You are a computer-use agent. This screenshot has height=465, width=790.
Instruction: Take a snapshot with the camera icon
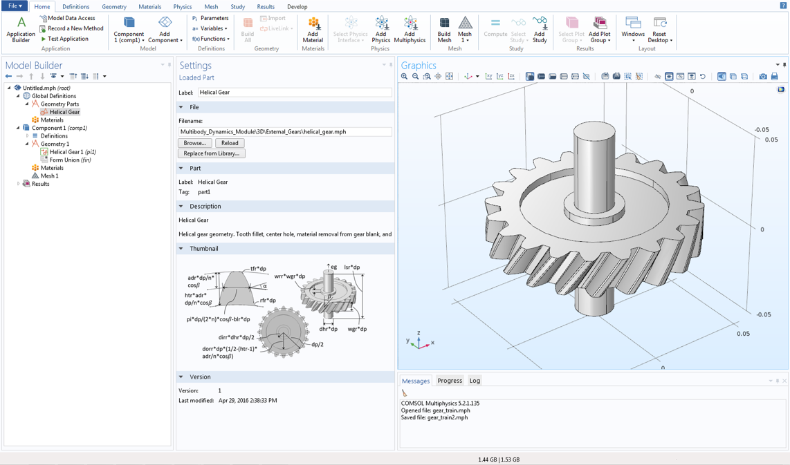pyautogui.click(x=763, y=77)
